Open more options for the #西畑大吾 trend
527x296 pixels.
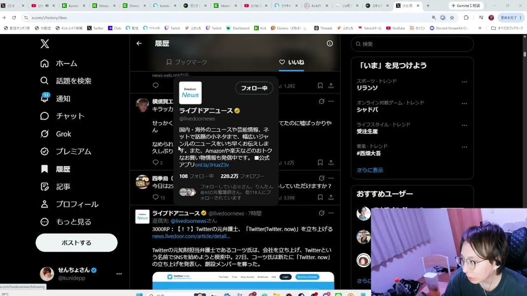pos(464,147)
